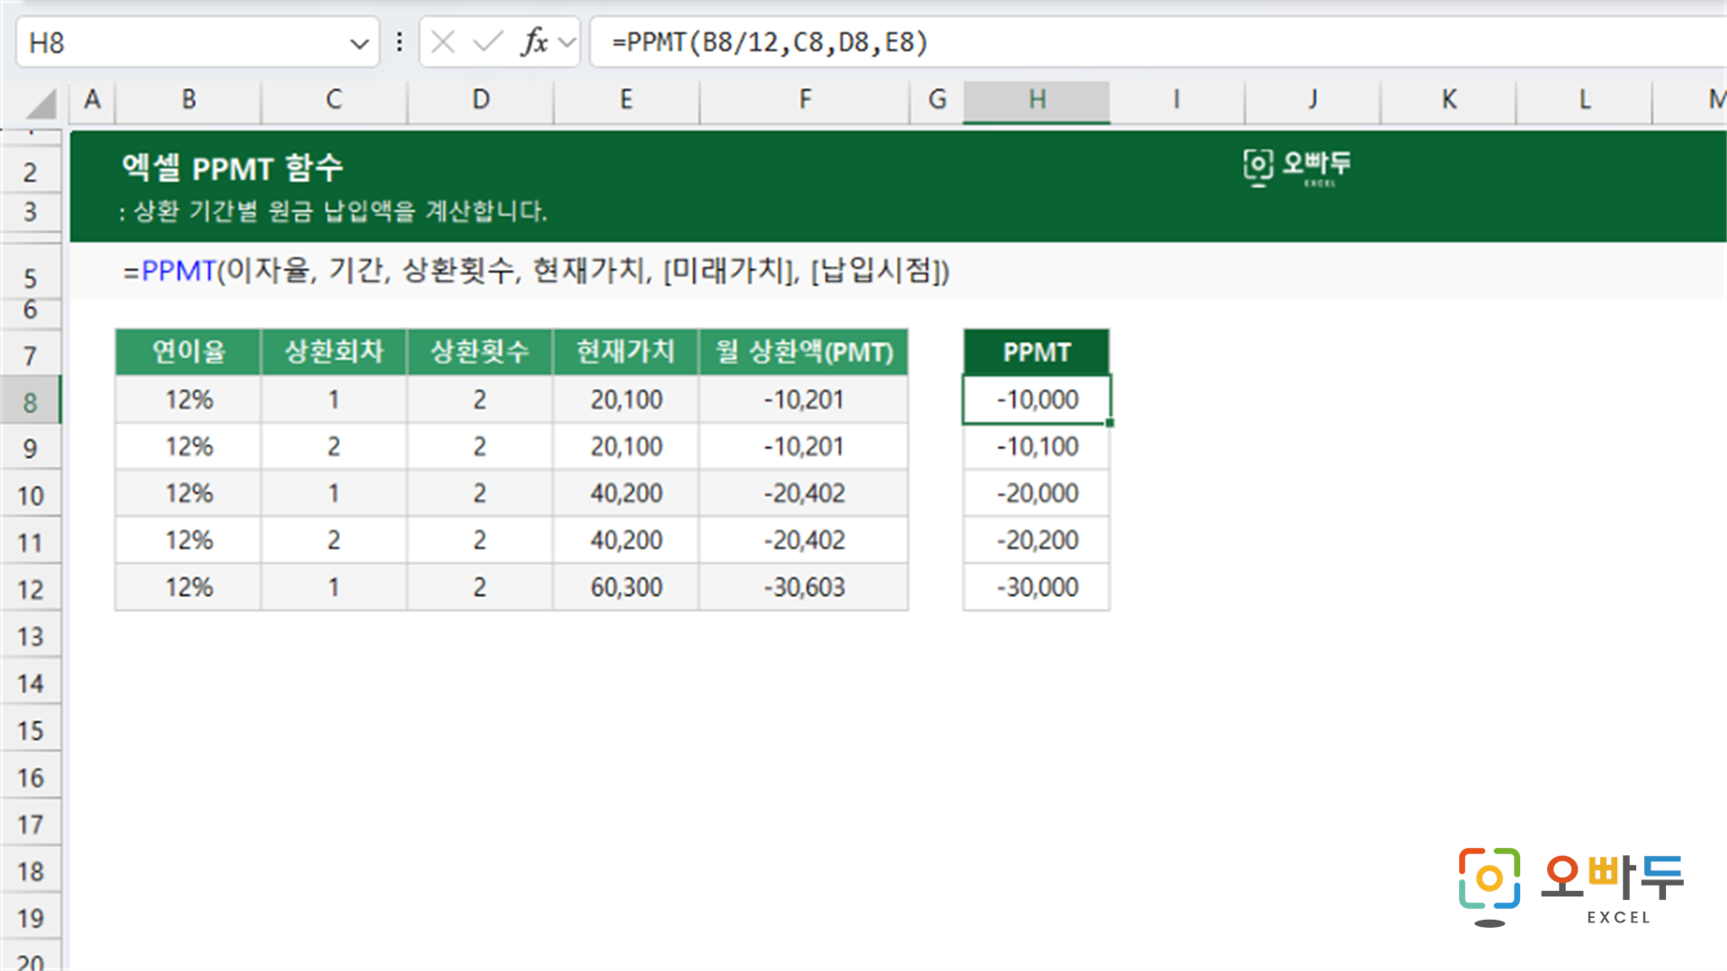This screenshot has width=1727, height=971.
Task: Select column J header
Action: [x=1312, y=100]
